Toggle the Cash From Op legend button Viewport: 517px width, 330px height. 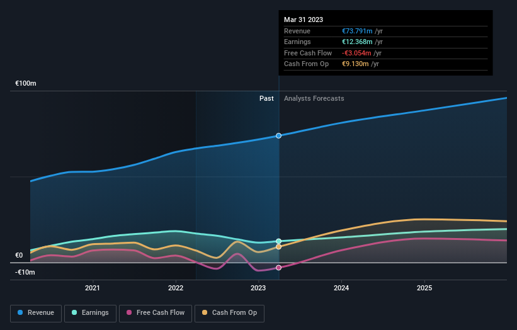coord(229,313)
